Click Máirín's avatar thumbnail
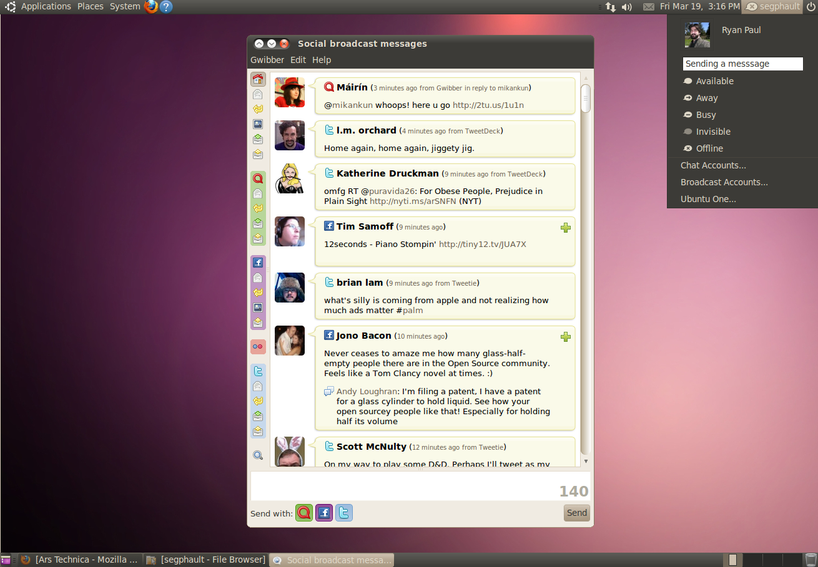818x567 pixels. pyautogui.click(x=290, y=92)
